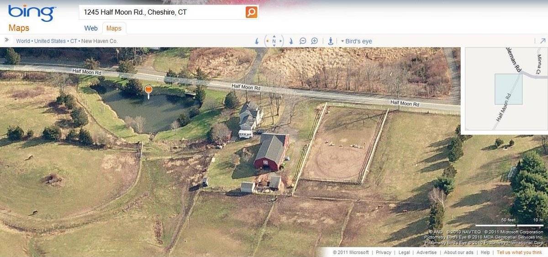
Task: Click the orange location pushpin on map
Action: (x=148, y=91)
